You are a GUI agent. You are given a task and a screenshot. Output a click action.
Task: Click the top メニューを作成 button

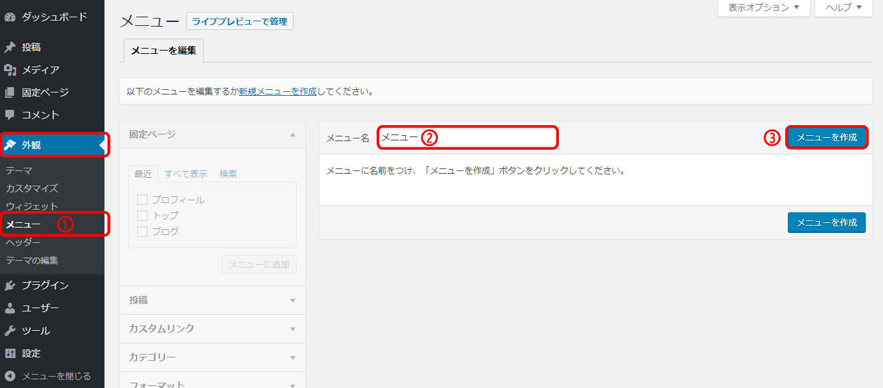(826, 138)
